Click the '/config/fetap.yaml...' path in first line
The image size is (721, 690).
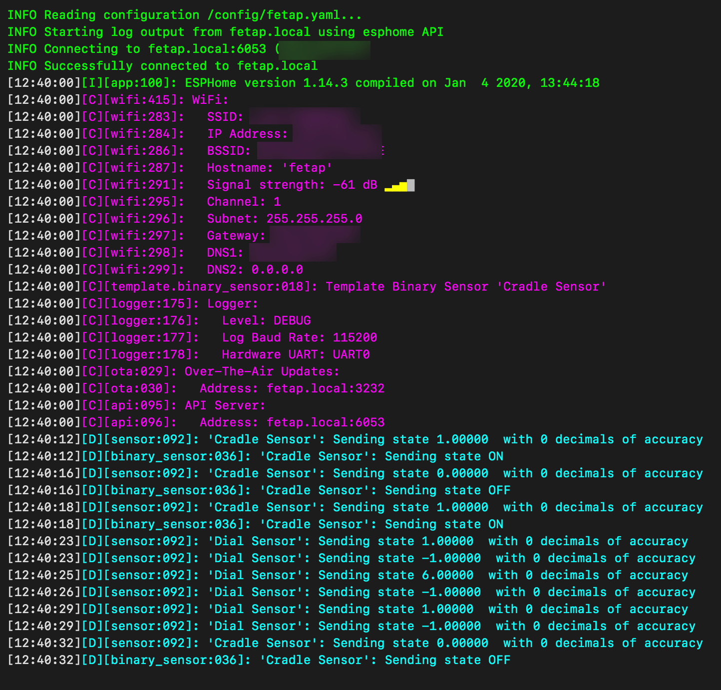coord(285,15)
